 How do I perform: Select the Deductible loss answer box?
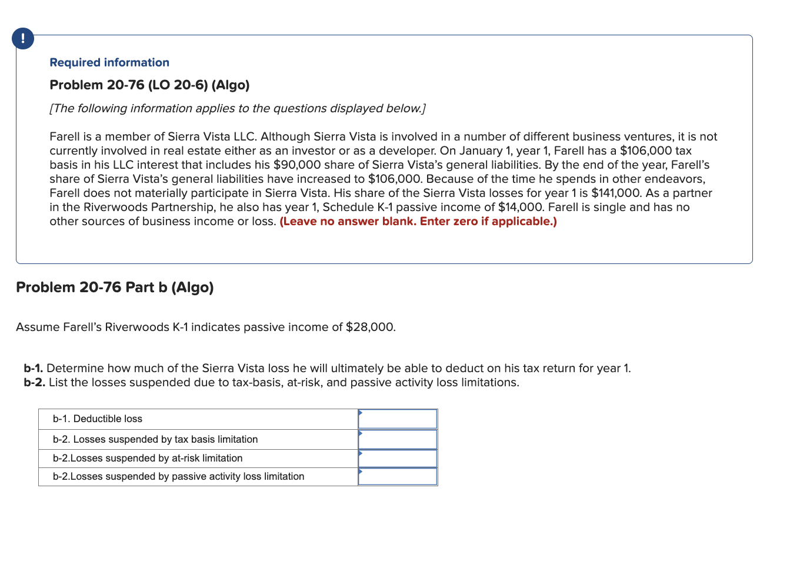tap(398, 419)
